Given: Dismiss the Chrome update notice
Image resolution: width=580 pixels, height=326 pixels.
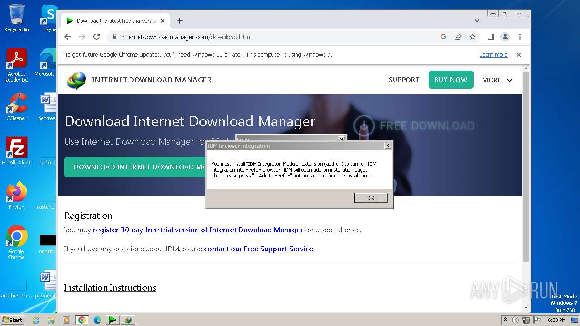Looking at the screenshot, I should click(519, 55).
